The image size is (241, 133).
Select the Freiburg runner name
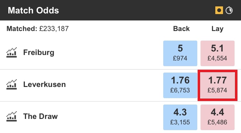click(x=39, y=52)
